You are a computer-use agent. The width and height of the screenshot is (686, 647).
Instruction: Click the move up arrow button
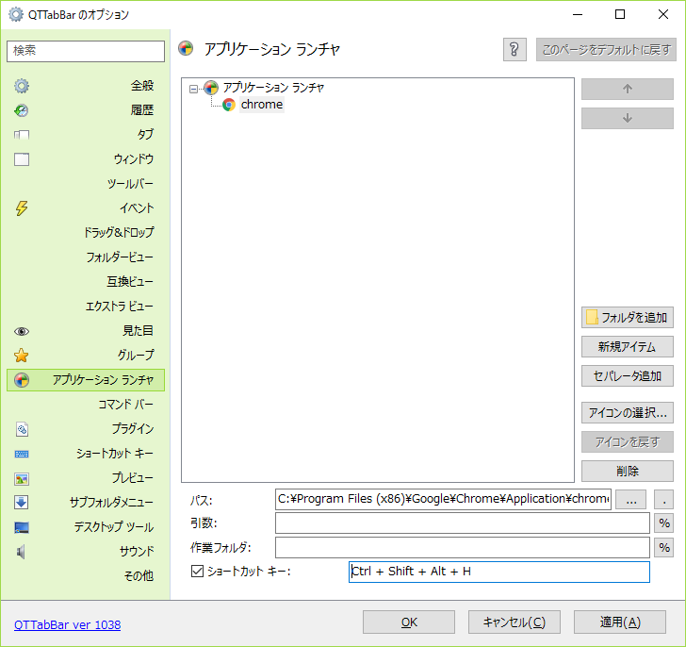pos(627,90)
